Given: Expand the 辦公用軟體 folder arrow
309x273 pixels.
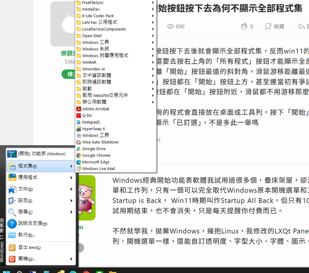Looking at the screenshot, I should coord(153,102).
